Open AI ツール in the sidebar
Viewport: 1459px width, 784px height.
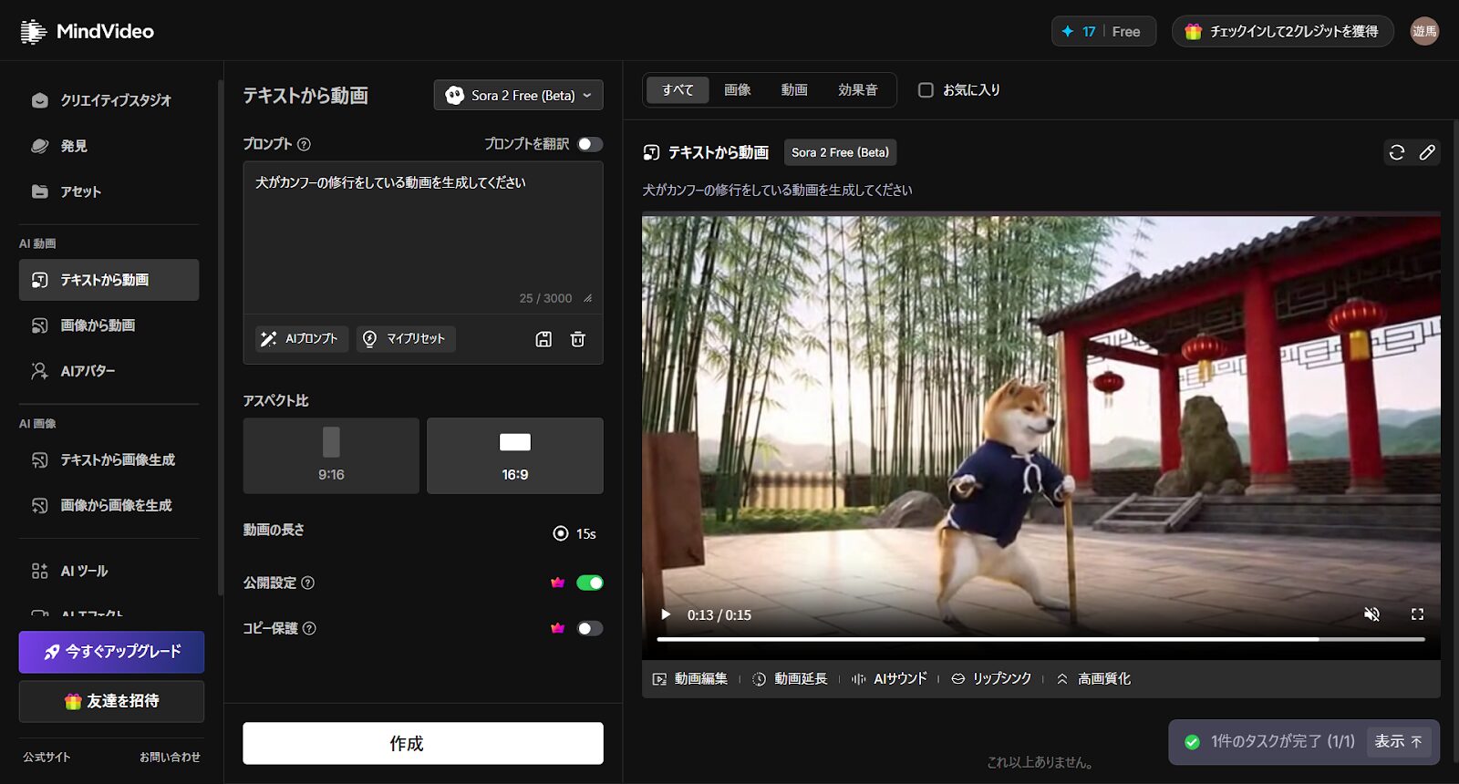(x=109, y=572)
